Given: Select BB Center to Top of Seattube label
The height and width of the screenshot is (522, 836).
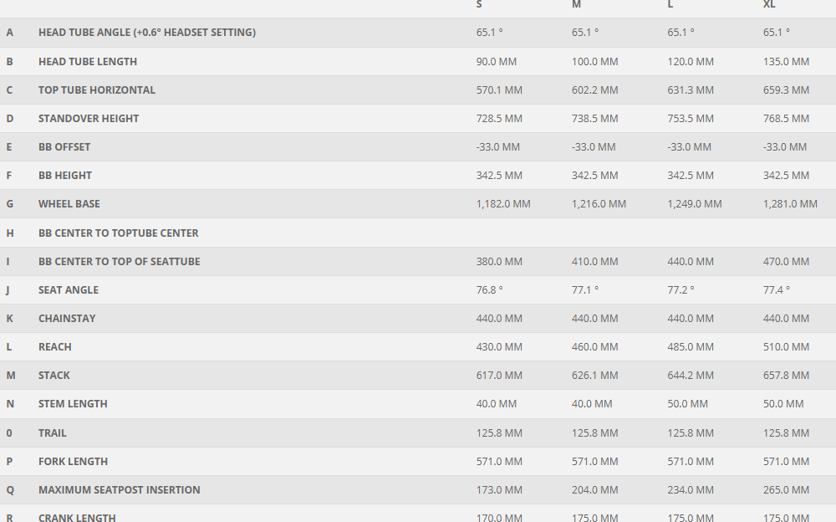Looking at the screenshot, I should [x=120, y=261].
